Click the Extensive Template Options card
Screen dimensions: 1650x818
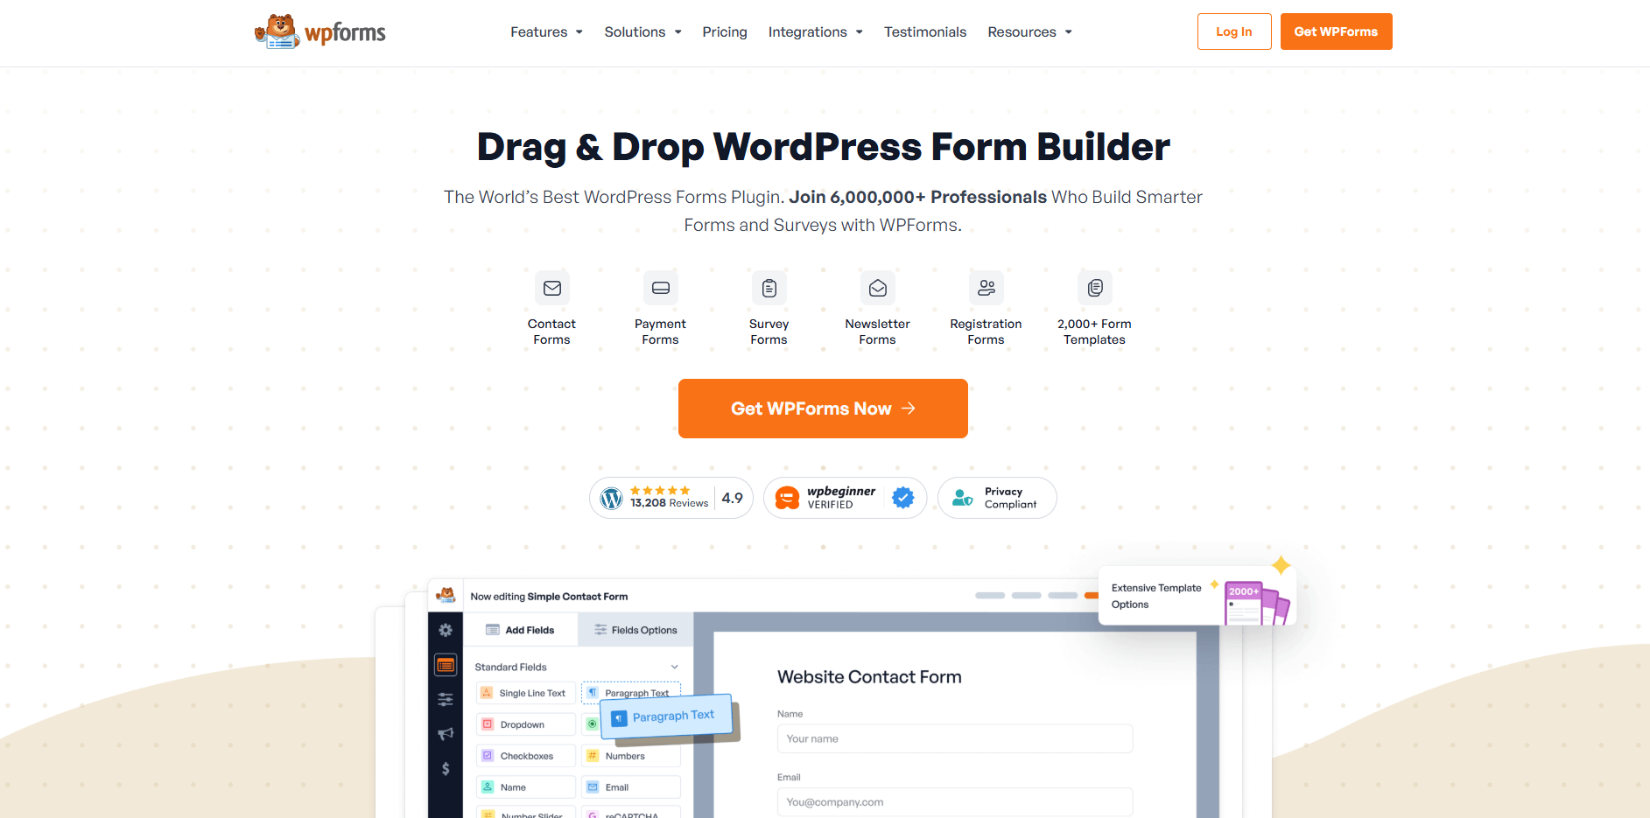click(1197, 596)
